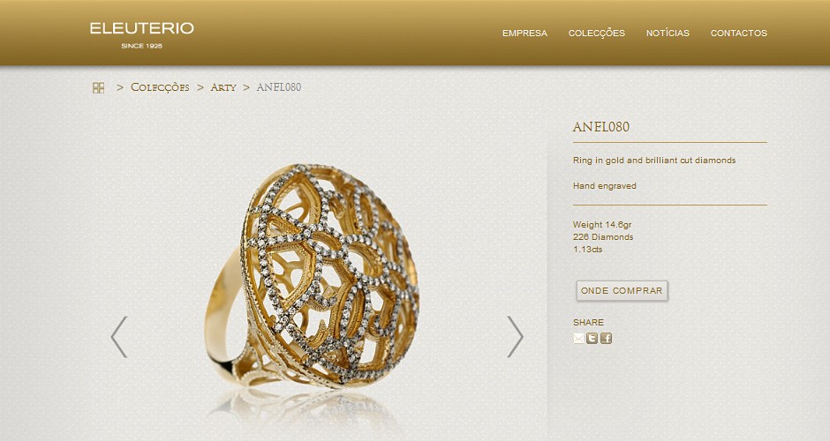Click the ANEL080 product title heading
This screenshot has width=830, height=441.
(x=600, y=127)
